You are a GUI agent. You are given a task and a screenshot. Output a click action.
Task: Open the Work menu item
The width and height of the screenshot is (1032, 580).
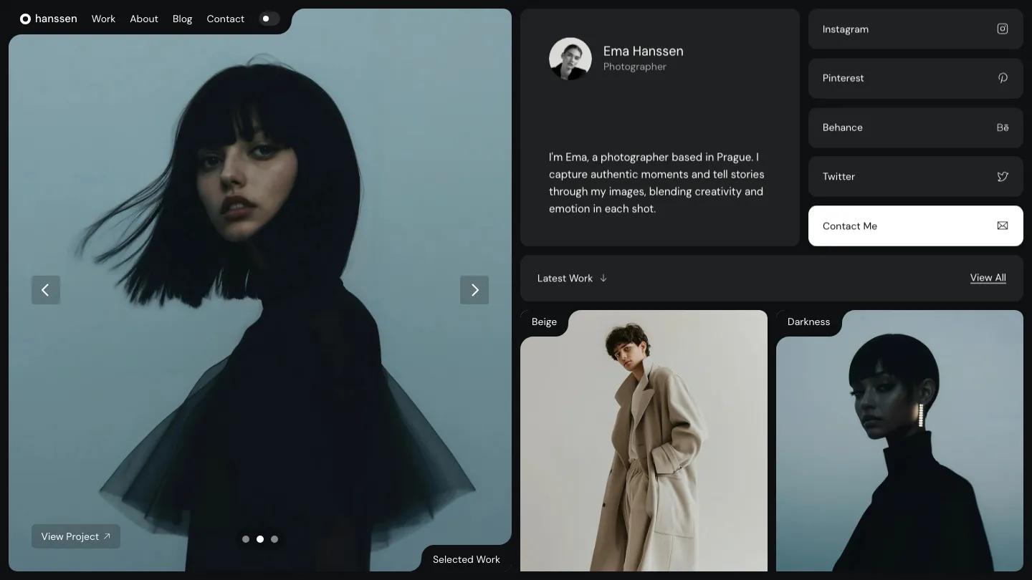103,19
